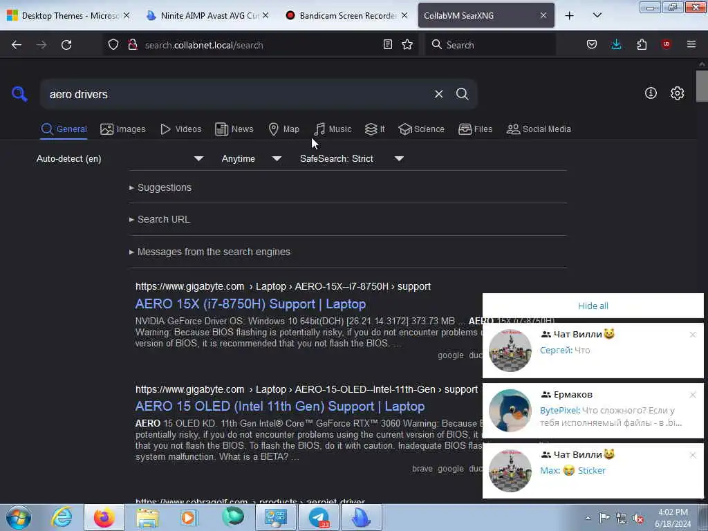Screen dimensions: 708x531
Task: List all tabs dropdown chevron
Action: pos(597,15)
